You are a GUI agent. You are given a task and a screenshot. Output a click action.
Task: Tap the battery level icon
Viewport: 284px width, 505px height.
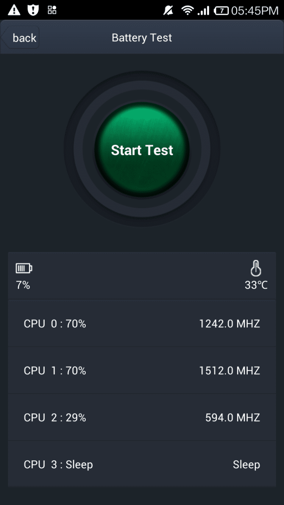(x=24, y=269)
